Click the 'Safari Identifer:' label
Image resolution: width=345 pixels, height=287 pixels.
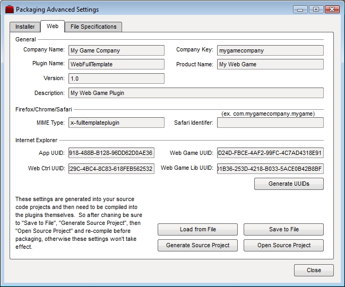[194, 123]
